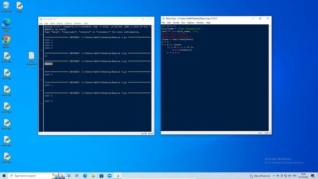
Task: Open Window menu in Basics editor window
Action: coord(200,23)
